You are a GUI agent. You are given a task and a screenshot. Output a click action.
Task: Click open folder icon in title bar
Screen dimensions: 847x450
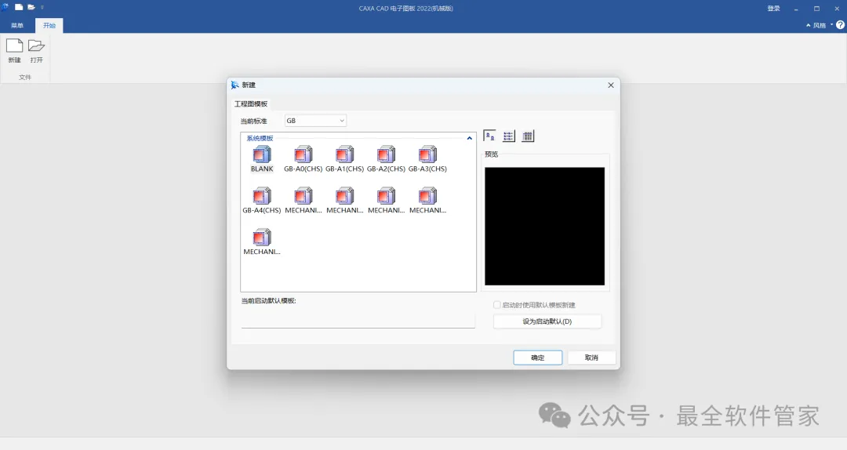[31, 8]
